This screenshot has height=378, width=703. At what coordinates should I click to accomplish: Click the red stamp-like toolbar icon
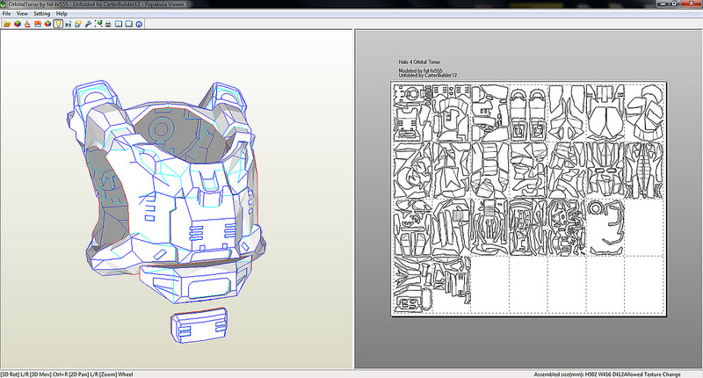pos(27,24)
